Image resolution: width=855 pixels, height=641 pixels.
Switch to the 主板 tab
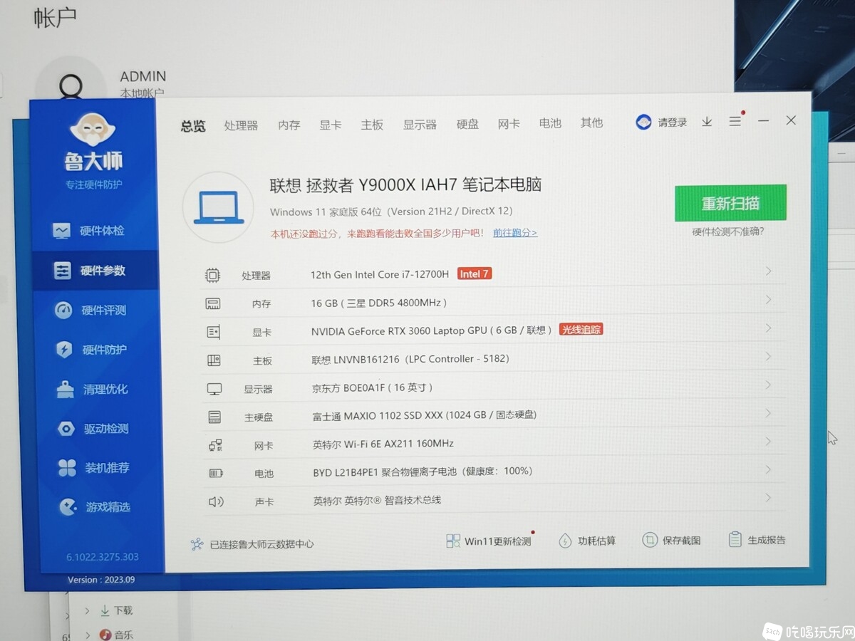(372, 125)
